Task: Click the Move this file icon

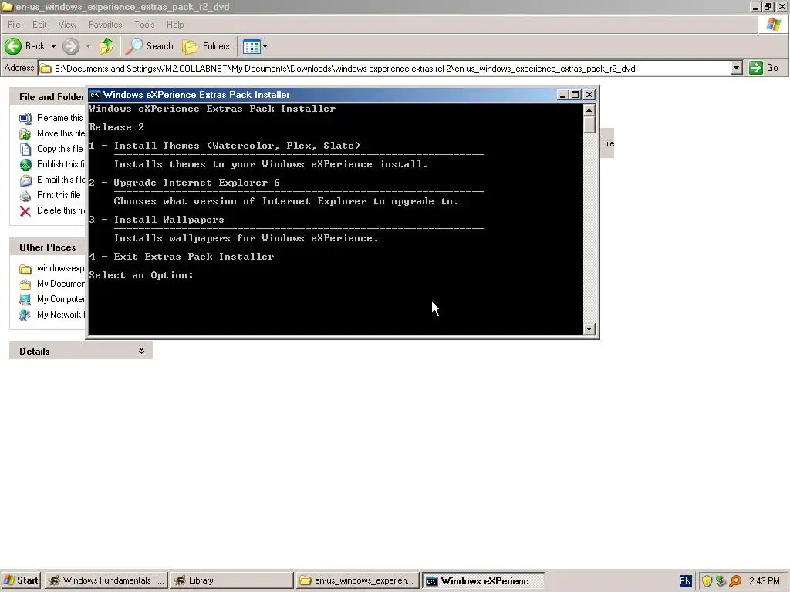Action: pos(25,134)
